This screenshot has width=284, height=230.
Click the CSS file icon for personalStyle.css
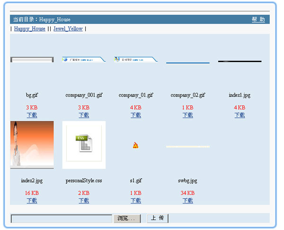pyautogui.click(x=84, y=145)
